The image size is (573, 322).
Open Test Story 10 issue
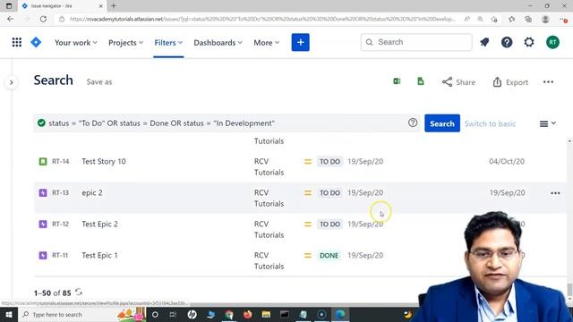(104, 161)
